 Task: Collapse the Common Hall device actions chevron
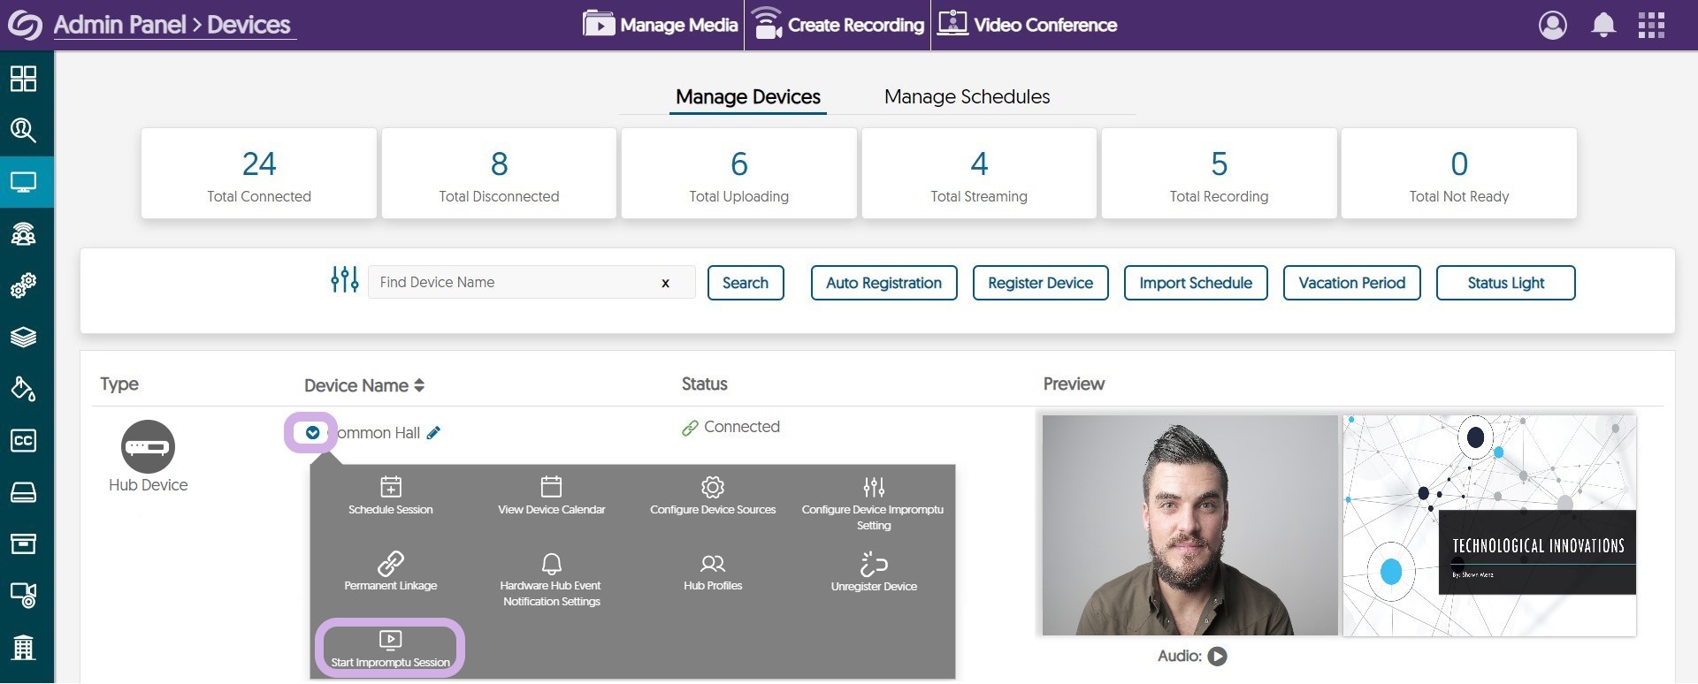(x=312, y=433)
